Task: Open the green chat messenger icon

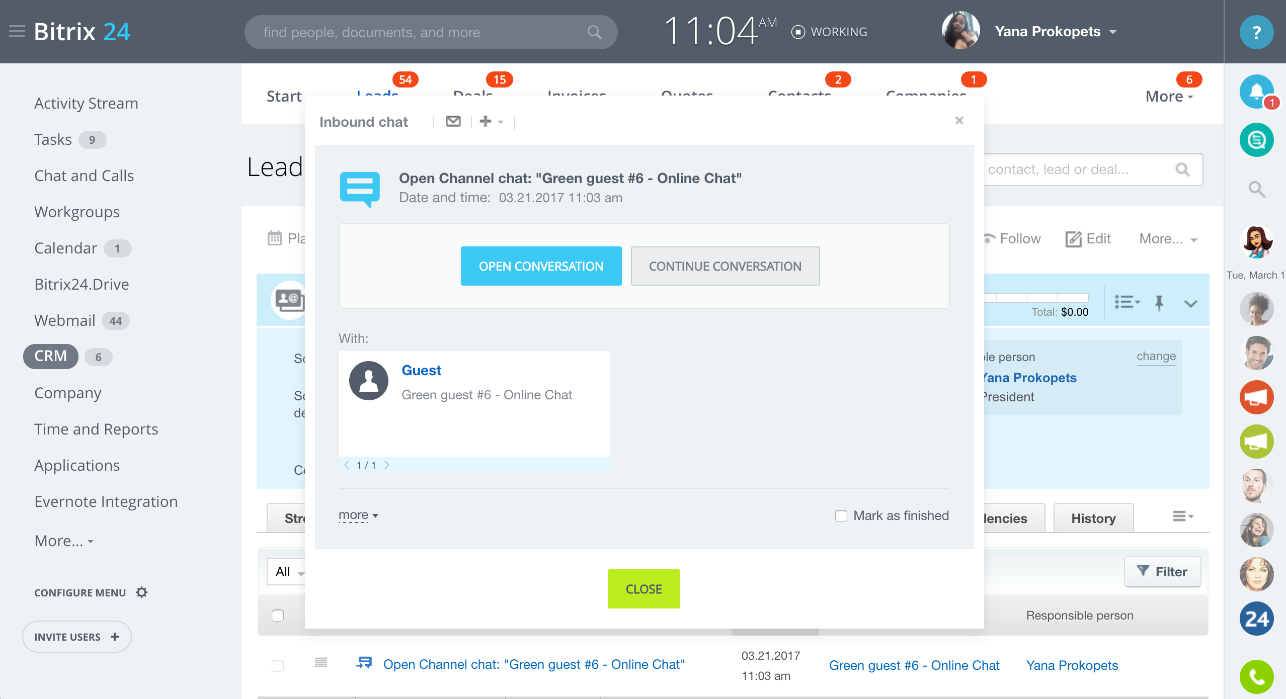Action: 1256,140
